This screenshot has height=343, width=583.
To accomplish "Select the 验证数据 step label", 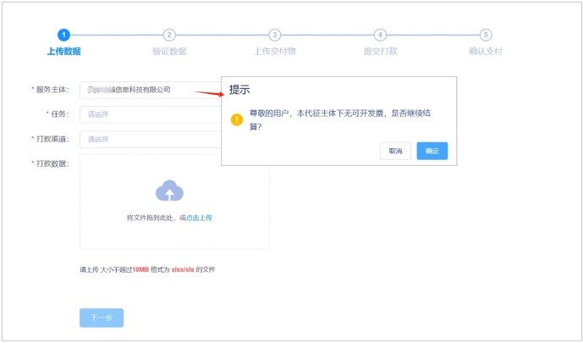I will (169, 51).
